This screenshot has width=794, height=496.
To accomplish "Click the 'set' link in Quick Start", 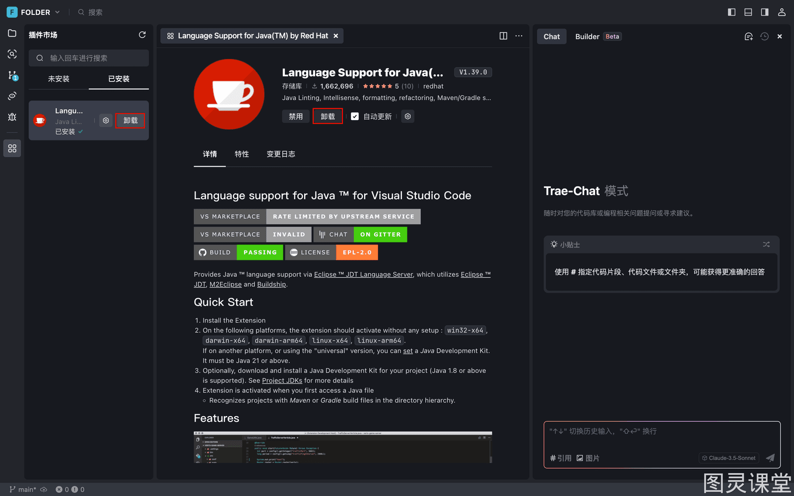I will 408,351.
